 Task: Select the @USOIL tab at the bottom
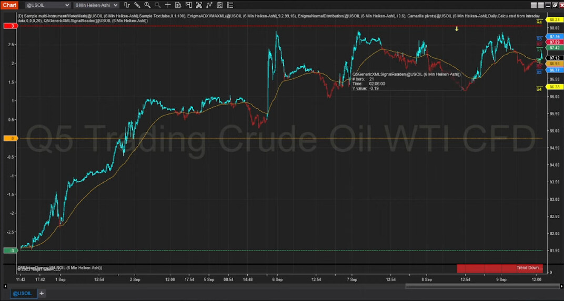(25, 293)
